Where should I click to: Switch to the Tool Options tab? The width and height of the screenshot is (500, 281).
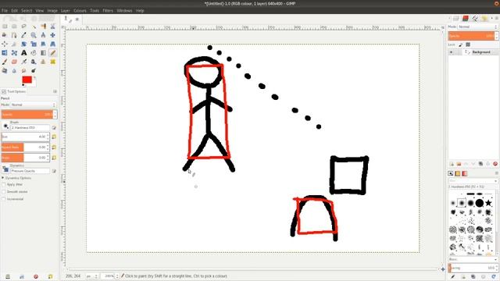14,91
